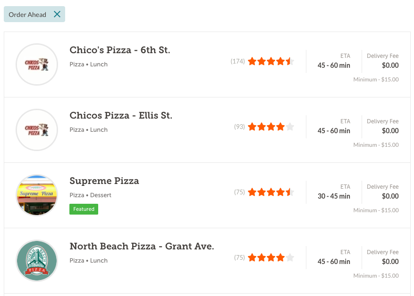This screenshot has height=296, width=414.
Task: Click the Order Ahead filter label
Action: click(x=27, y=15)
